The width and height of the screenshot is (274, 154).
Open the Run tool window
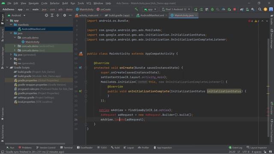10,148
